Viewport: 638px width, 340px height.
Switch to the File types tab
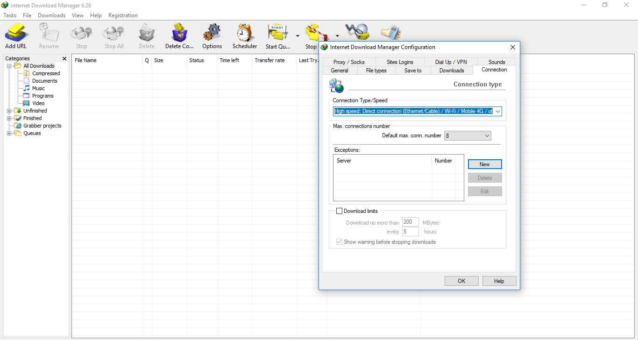coord(376,71)
